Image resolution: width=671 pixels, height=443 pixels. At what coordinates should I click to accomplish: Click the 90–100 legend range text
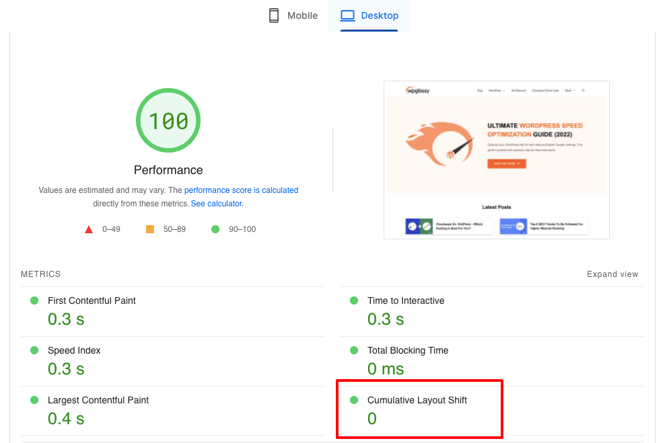(x=242, y=229)
